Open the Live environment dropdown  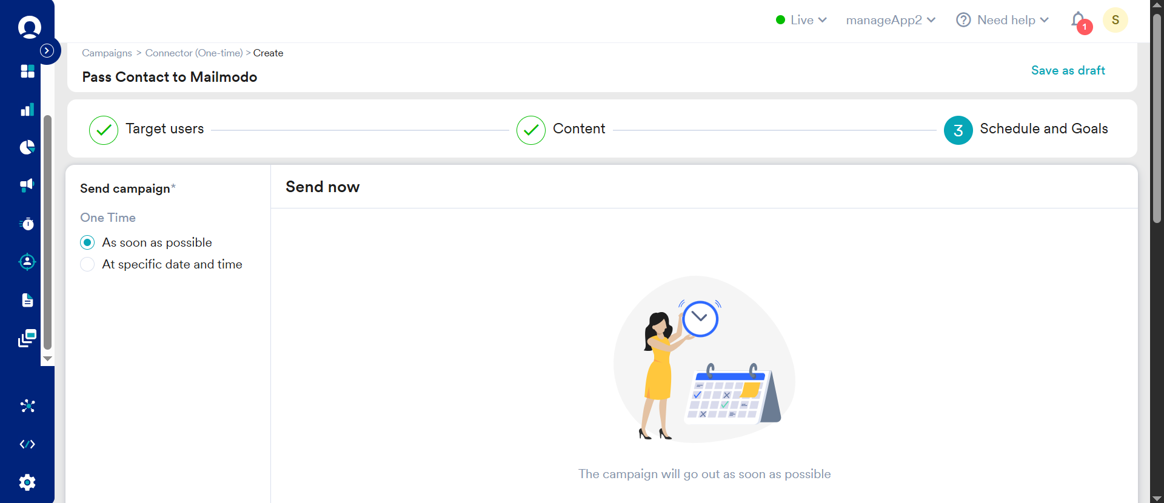click(801, 20)
